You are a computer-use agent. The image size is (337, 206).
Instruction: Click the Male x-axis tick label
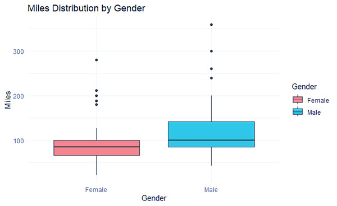211,190
